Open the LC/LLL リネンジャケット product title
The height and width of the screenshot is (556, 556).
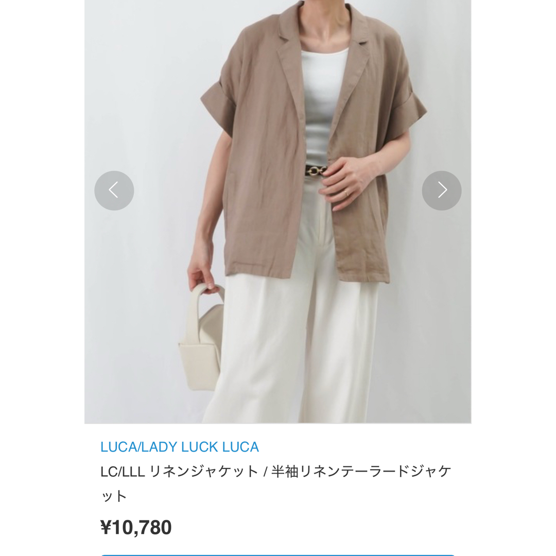click(x=276, y=483)
